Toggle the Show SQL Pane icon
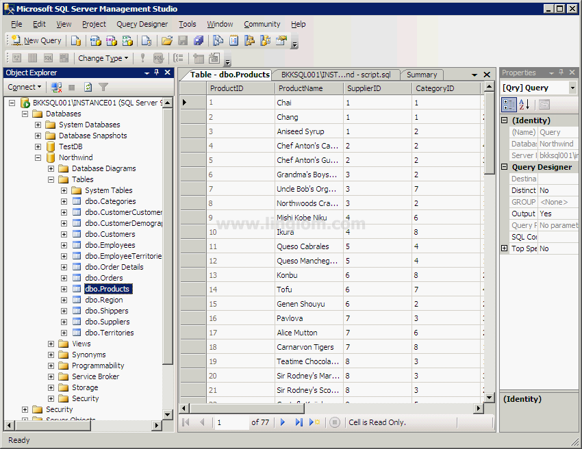 [48, 58]
